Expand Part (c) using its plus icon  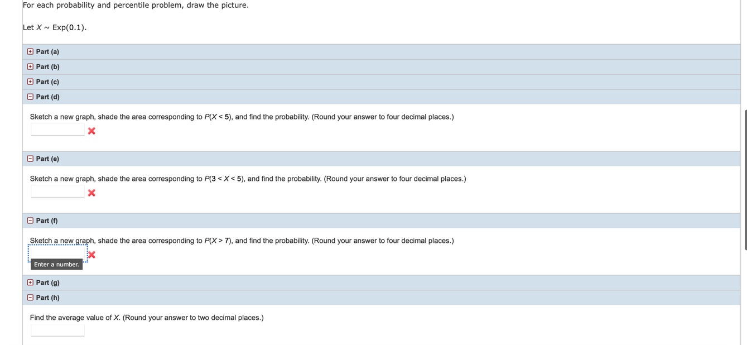tap(30, 82)
